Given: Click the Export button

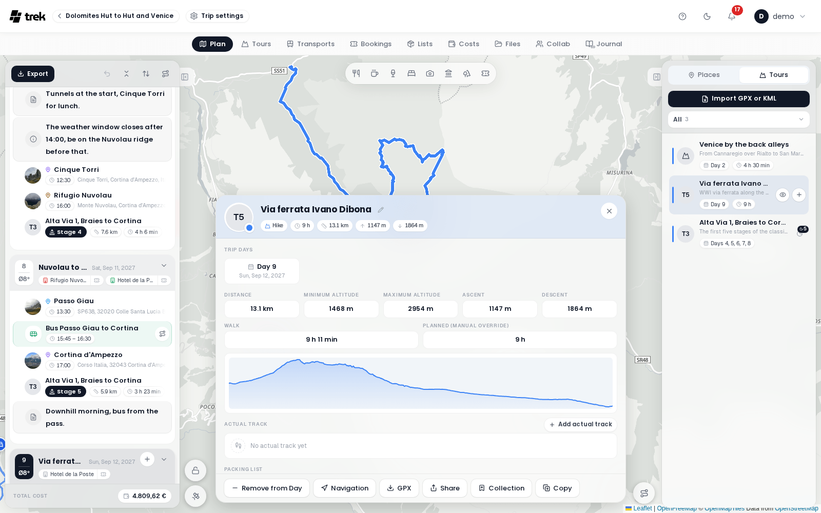Looking at the screenshot, I should (33, 74).
